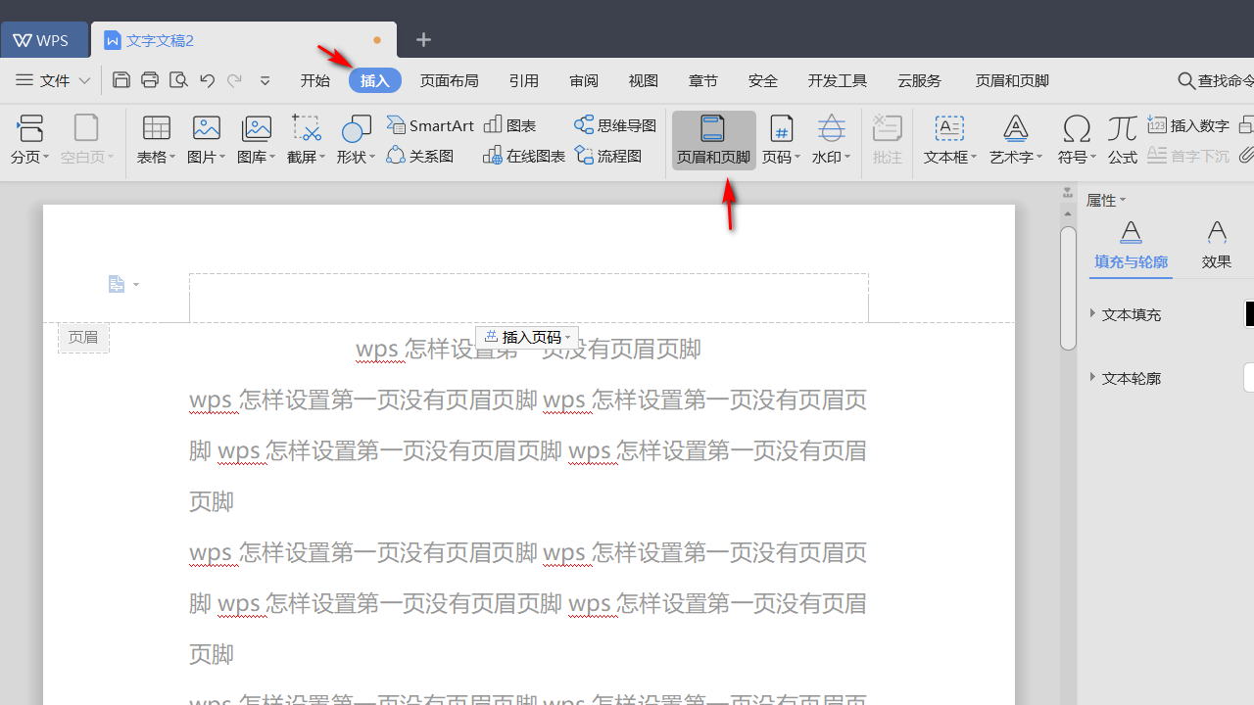1254x705 pixels.
Task: Open the 属性 panel dropdown
Action: tap(1123, 200)
